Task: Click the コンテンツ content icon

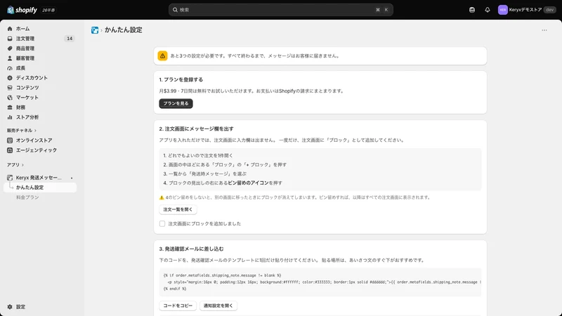Action: coord(10,87)
